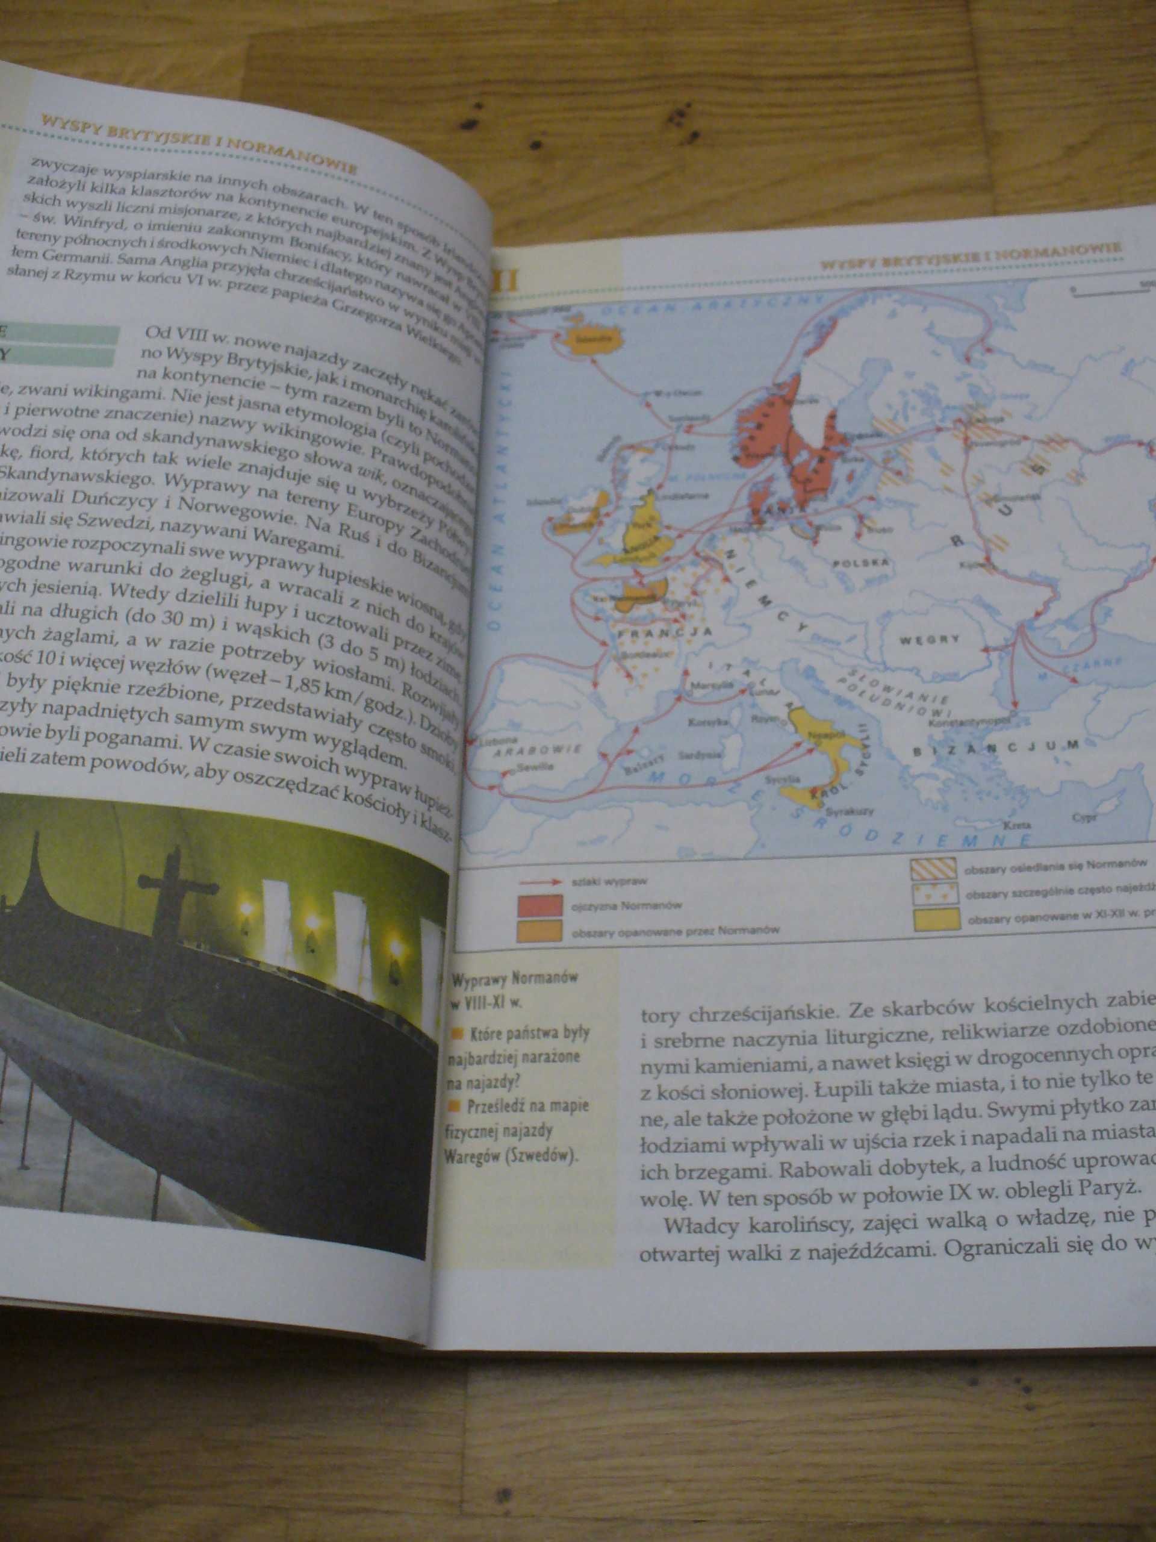Screen dimensions: 1156x1542
Task: Click the legend text 'ojczyzna Normanów'
Action: point(625,905)
